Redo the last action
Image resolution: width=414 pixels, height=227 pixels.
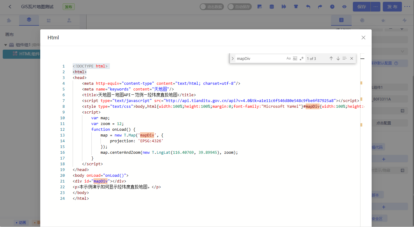point(320,7)
